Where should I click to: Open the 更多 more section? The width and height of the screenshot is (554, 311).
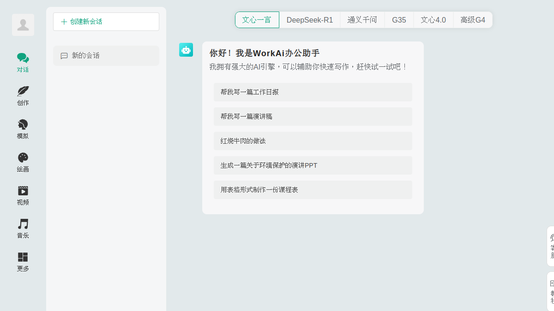tap(23, 262)
